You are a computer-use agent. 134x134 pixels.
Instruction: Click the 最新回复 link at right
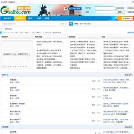(x=131, y=33)
